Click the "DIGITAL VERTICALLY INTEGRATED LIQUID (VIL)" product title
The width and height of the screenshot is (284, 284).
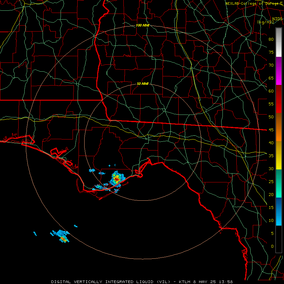111,282
